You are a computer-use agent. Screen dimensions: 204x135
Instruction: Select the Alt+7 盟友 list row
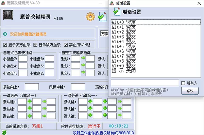tap(156, 56)
